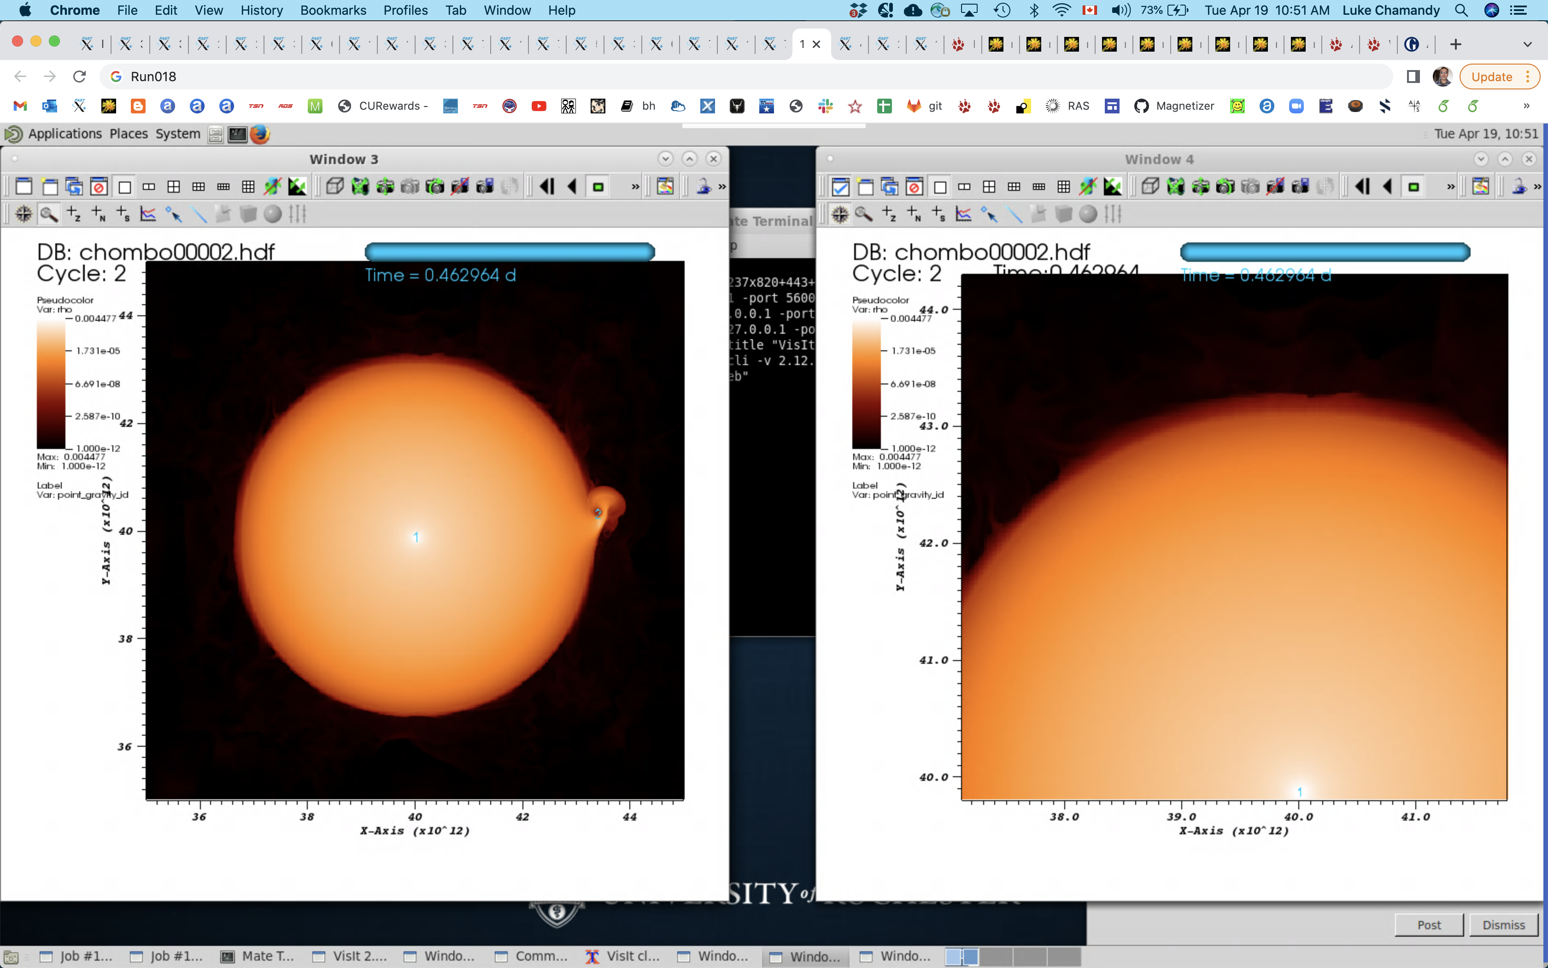Toggle Make active window checkbox in Window 4
Screen dimensions: 1548x968
click(x=840, y=187)
